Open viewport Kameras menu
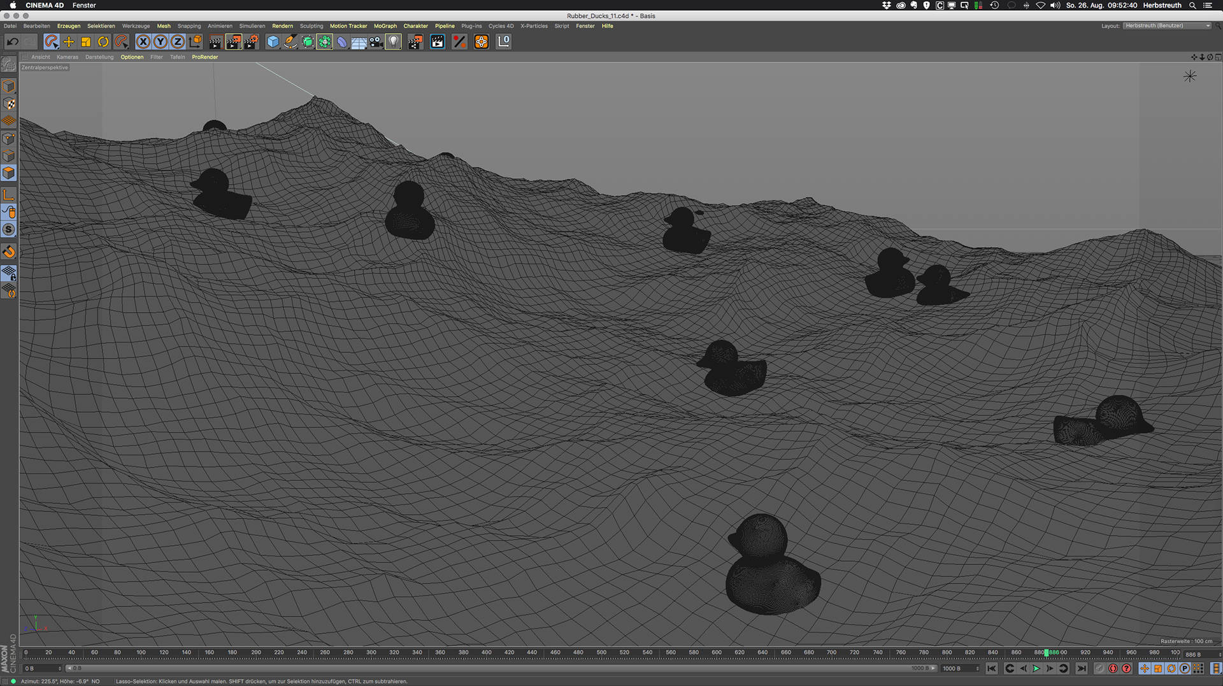Viewport: 1223px width, 686px height. point(68,57)
